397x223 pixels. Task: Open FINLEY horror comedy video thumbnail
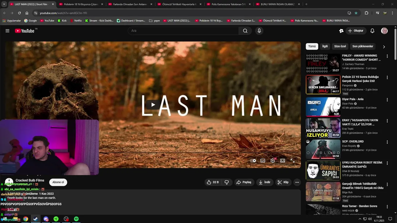coord(323,63)
